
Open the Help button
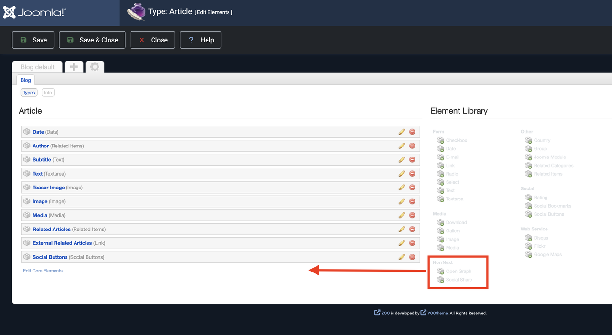[200, 40]
